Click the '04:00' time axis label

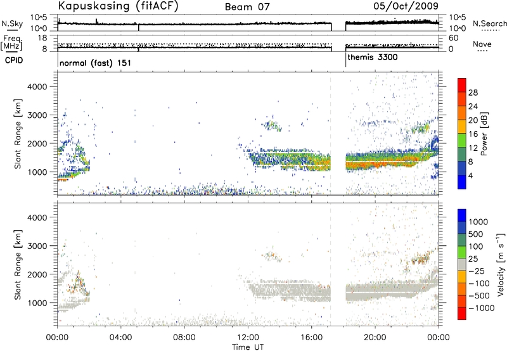121,338
